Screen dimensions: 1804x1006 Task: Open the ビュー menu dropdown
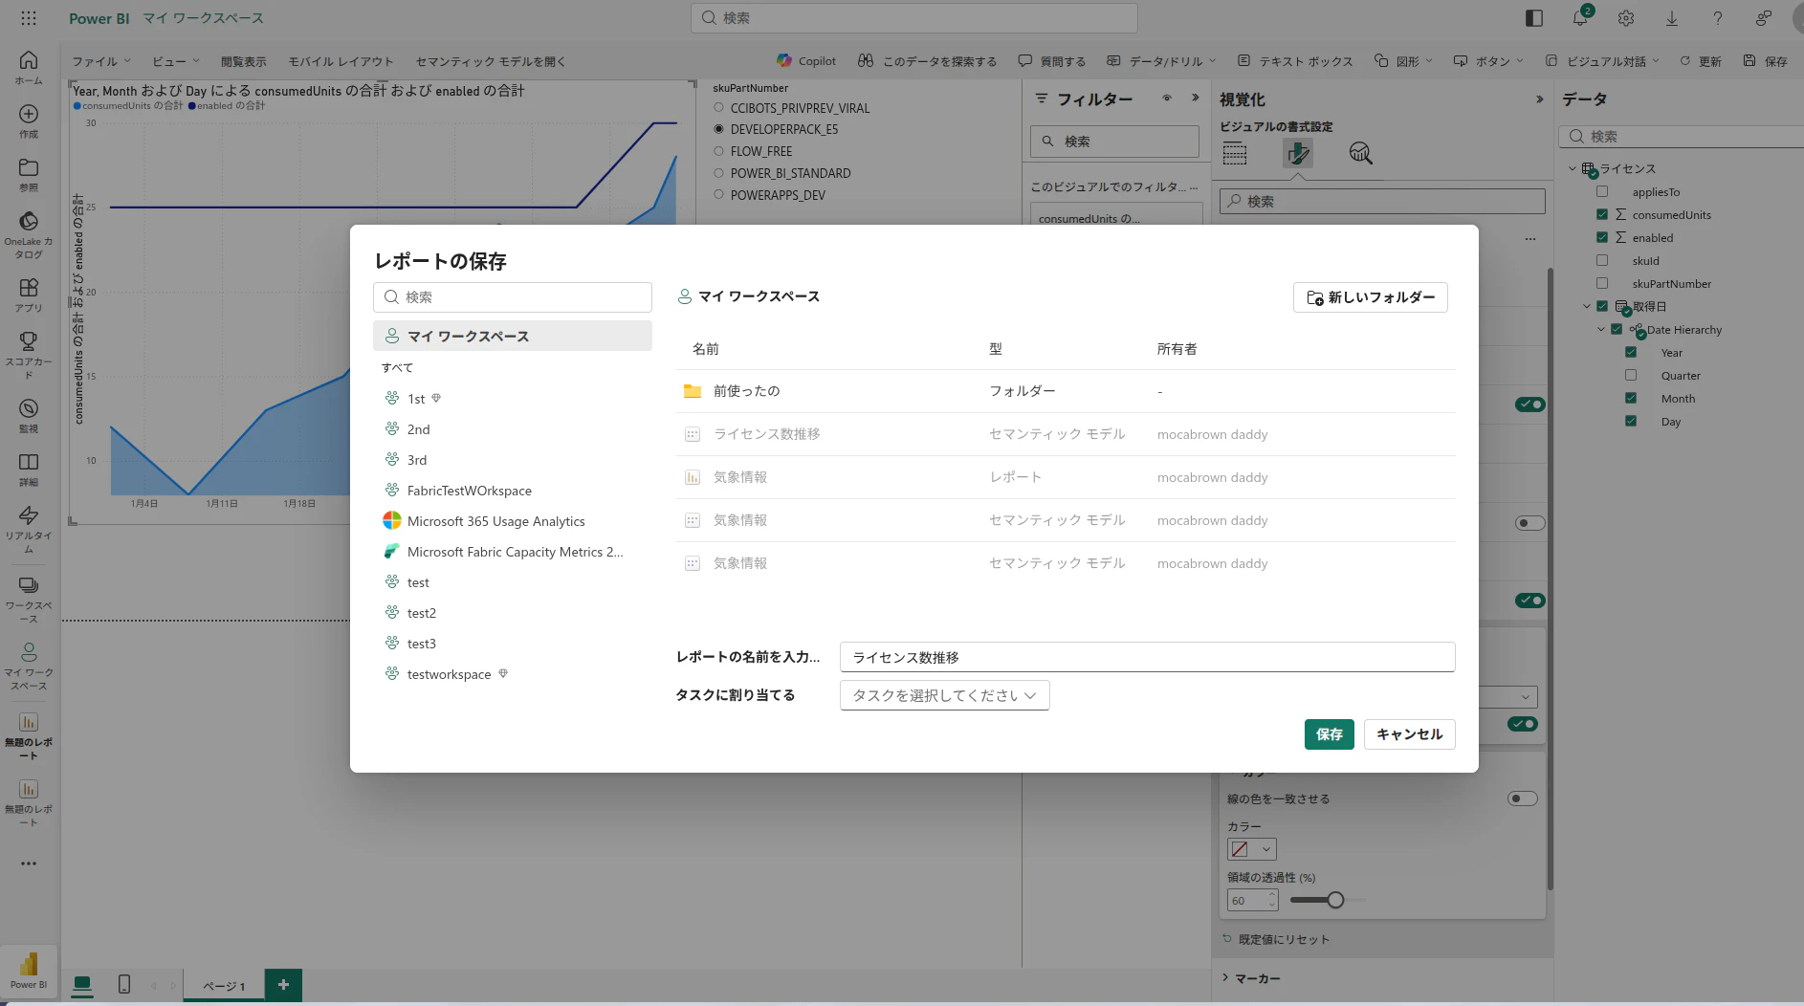pos(175,61)
